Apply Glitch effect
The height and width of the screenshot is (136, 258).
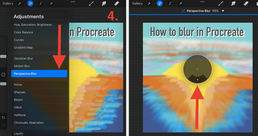point(39,107)
